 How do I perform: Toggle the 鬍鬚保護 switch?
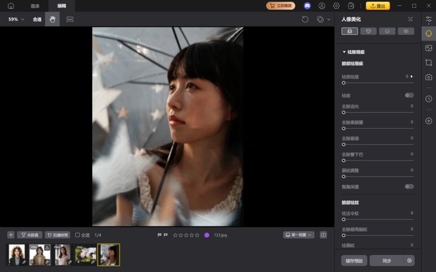[x=409, y=186]
